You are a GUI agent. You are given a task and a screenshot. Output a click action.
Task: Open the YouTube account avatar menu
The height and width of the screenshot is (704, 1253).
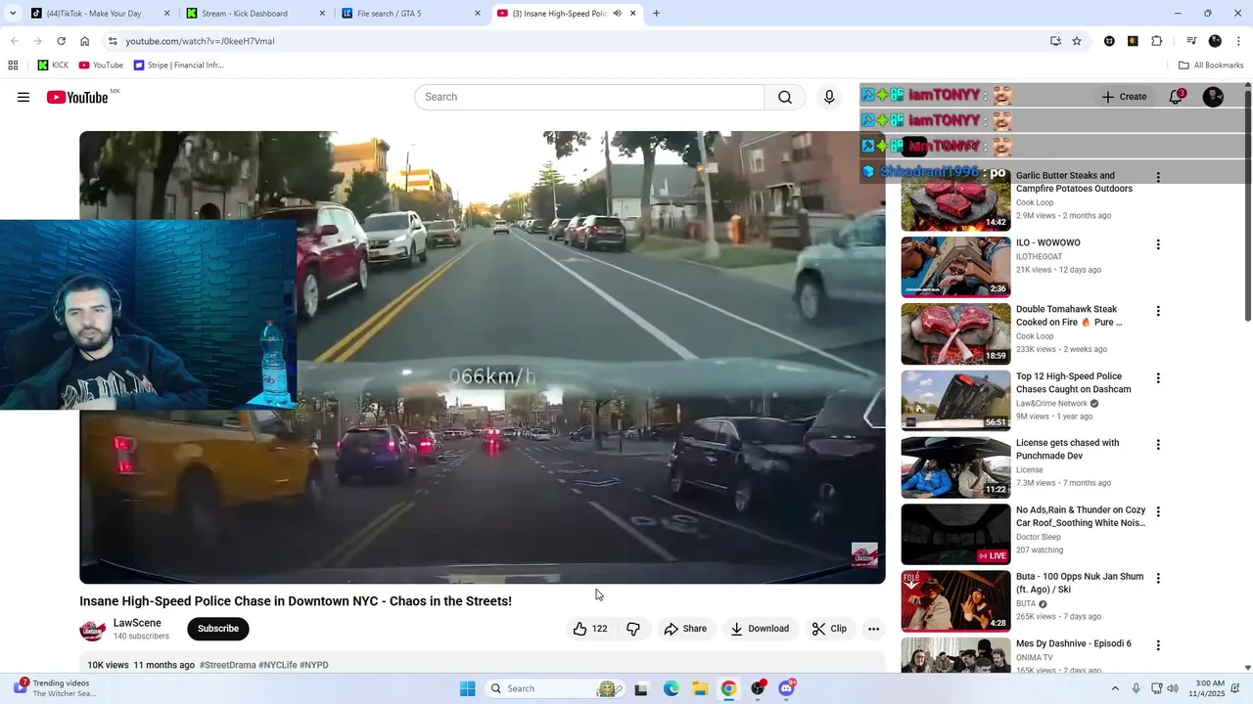(1213, 97)
